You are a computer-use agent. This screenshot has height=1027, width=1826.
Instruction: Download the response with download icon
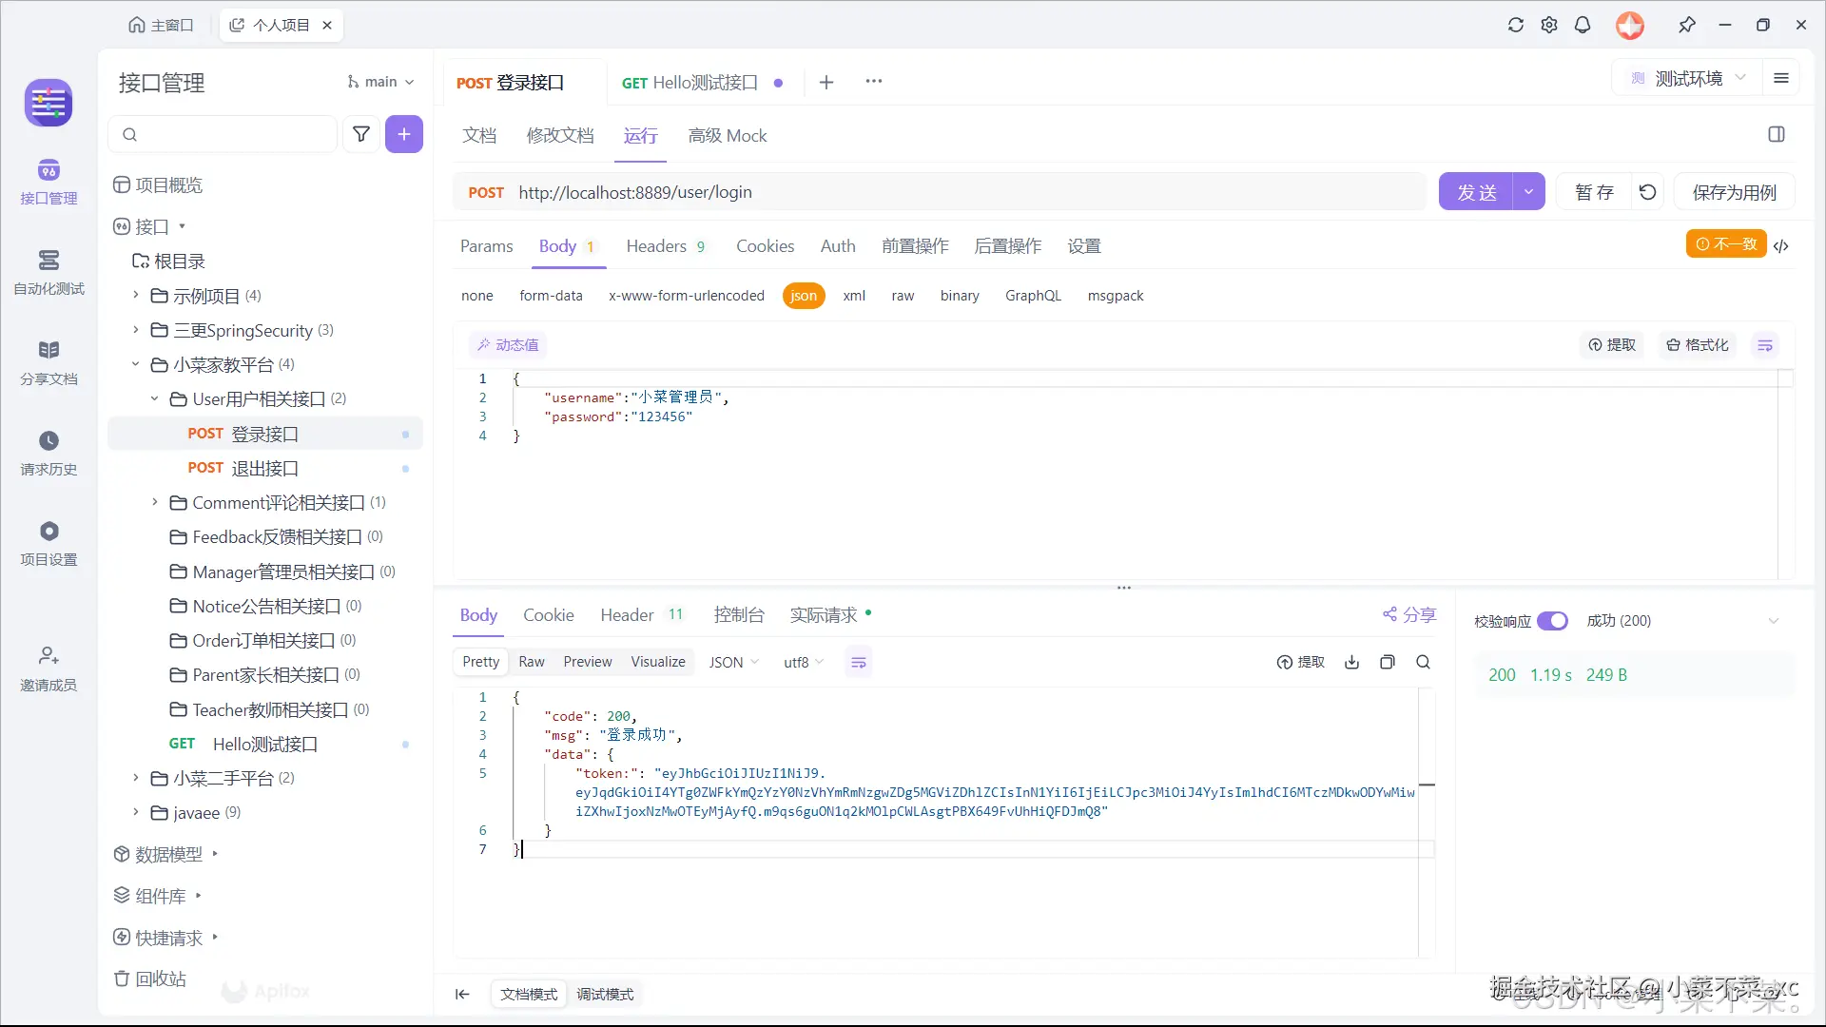1351,662
